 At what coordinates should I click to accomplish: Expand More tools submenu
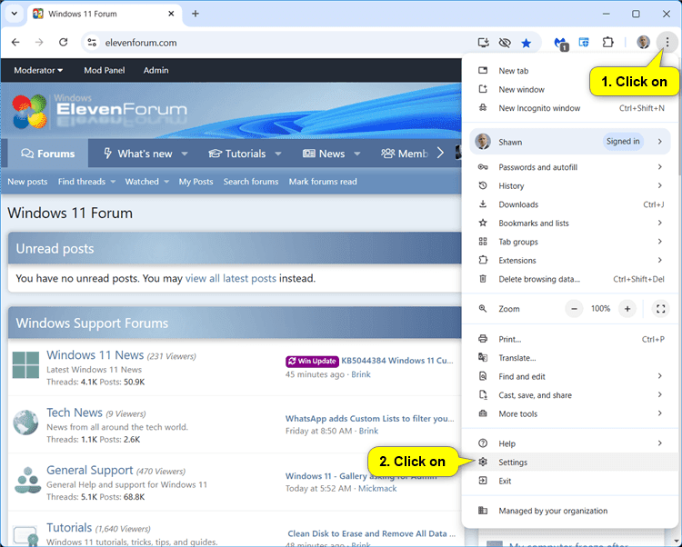click(570, 413)
